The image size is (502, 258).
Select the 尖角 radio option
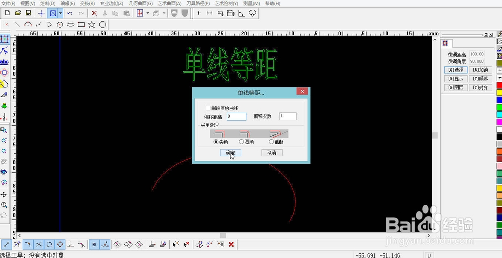click(x=216, y=142)
